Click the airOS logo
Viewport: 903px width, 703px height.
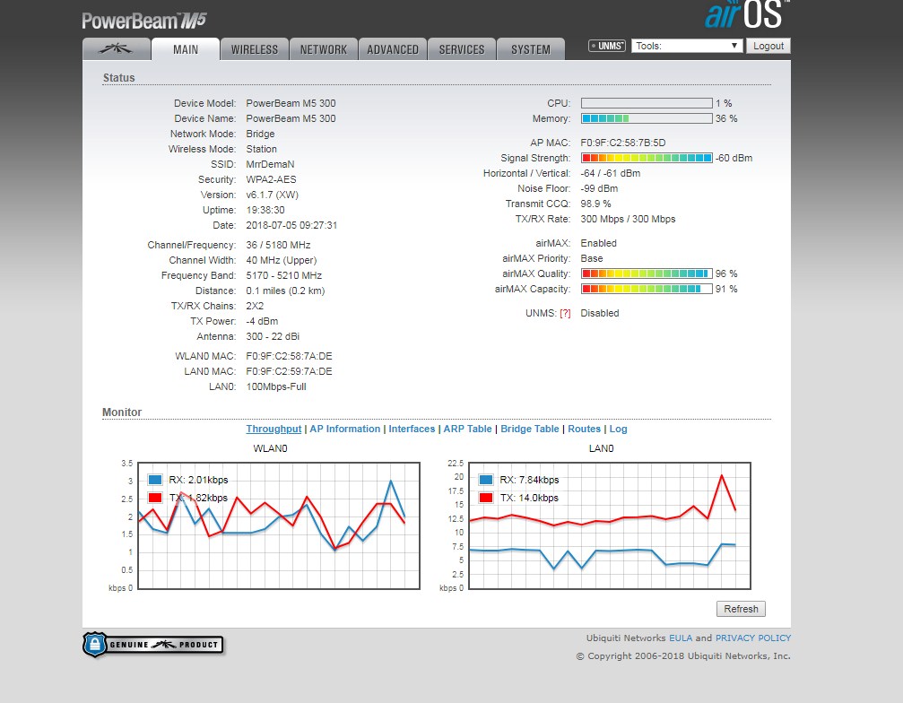[747, 14]
